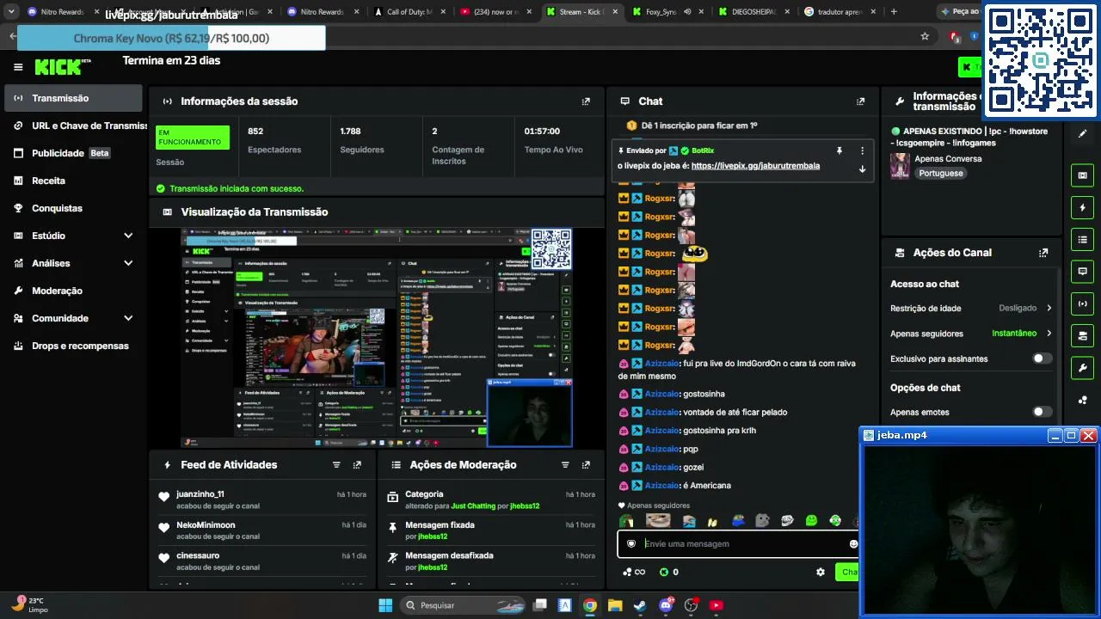Pop out the Ações de Moderação panel
The height and width of the screenshot is (619, 1101).
pyautogui.click(x=586, y=465)
